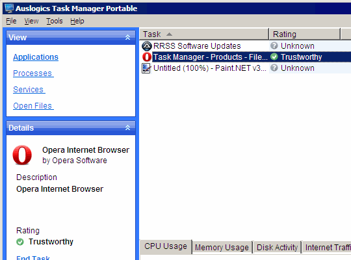Open the Processes view link
The width and height of the screenshot is (351, 260).
[33, 73]
